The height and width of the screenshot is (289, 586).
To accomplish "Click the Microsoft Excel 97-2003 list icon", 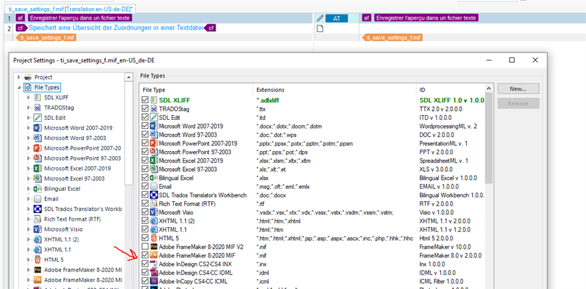I will pos(154,169).
